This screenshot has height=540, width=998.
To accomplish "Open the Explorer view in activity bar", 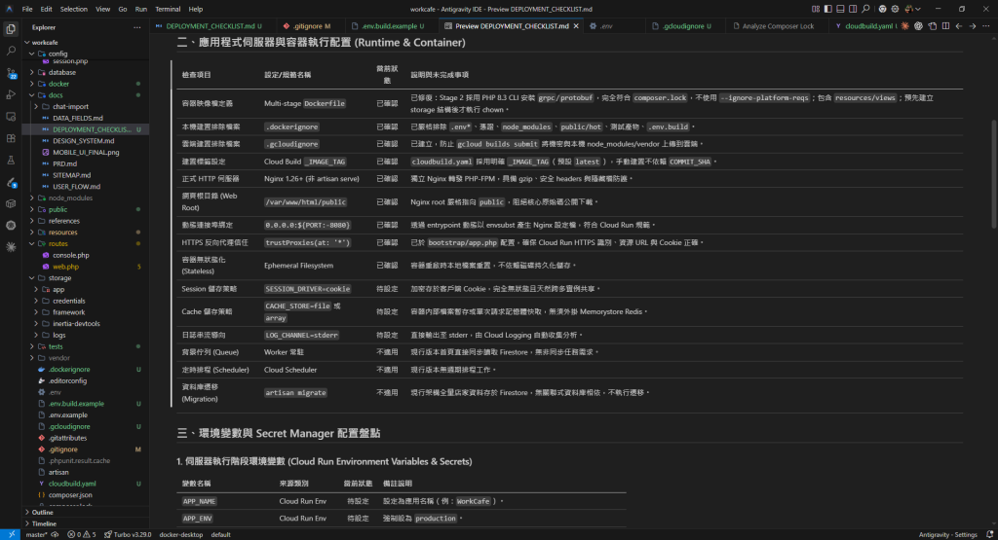I will coord(11,29).
